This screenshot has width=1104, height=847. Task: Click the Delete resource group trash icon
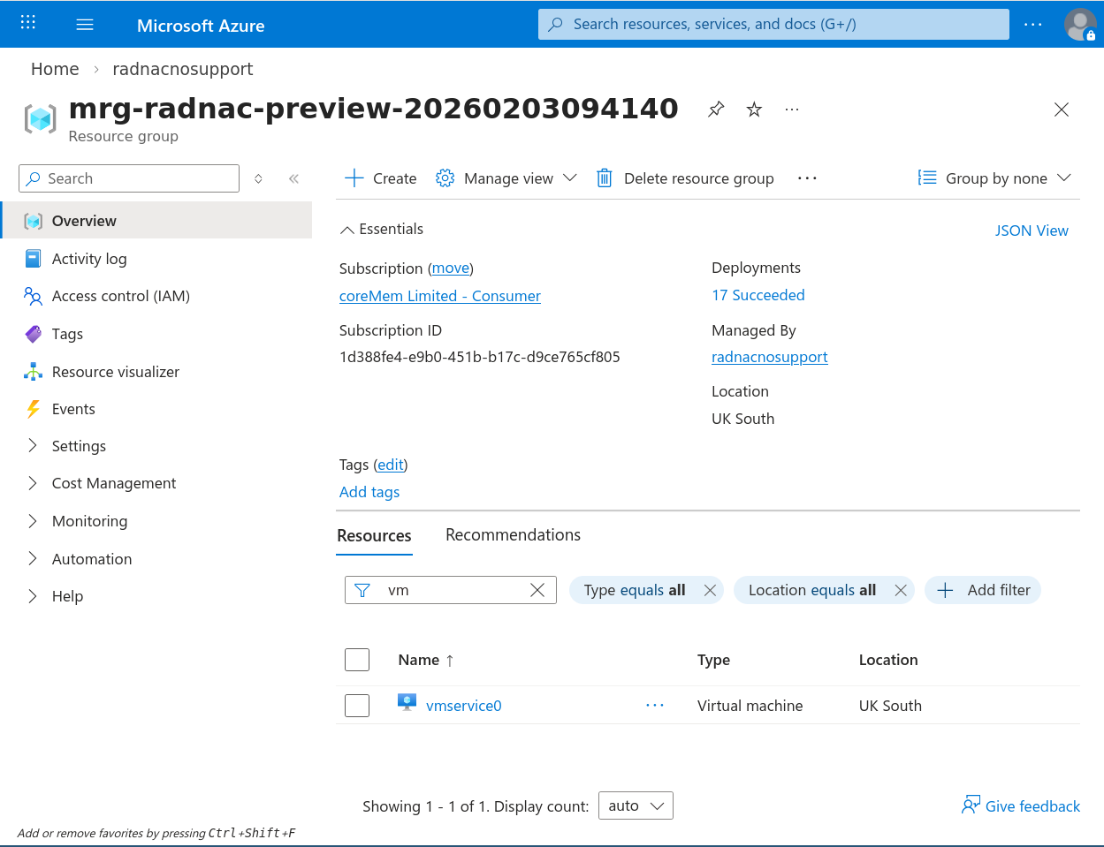tap(605, 178)
